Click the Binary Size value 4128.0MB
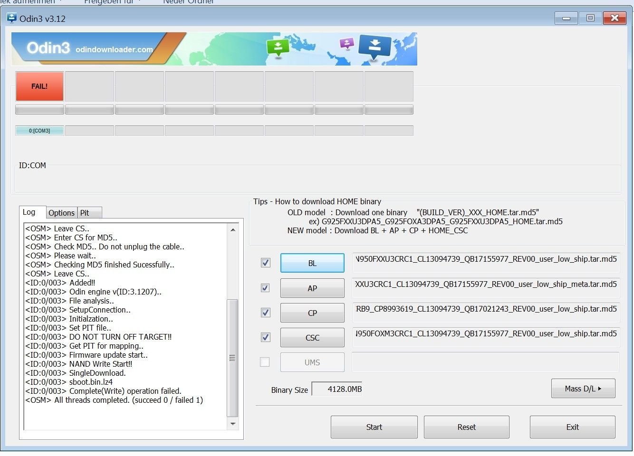Screen dimensions: 634x456 click(x=337, y=389)
